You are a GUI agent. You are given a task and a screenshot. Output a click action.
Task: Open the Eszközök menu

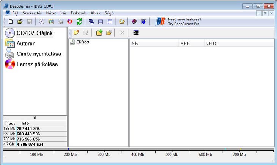click(x=79, y=13)
